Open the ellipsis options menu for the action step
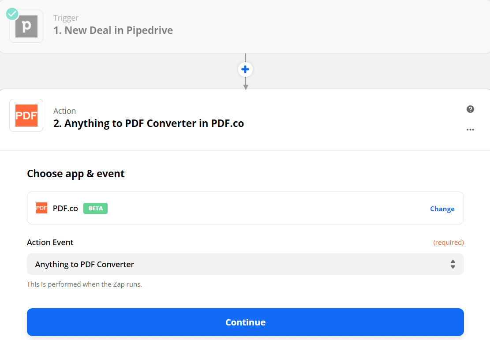 470,129
